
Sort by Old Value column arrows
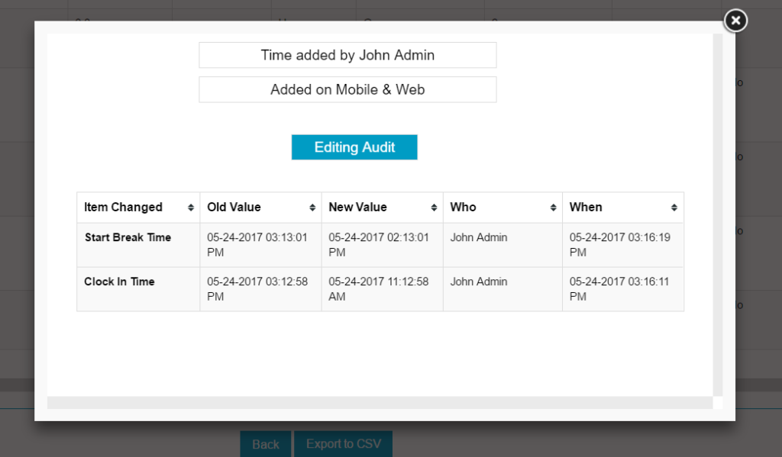(x=312, y=208)
